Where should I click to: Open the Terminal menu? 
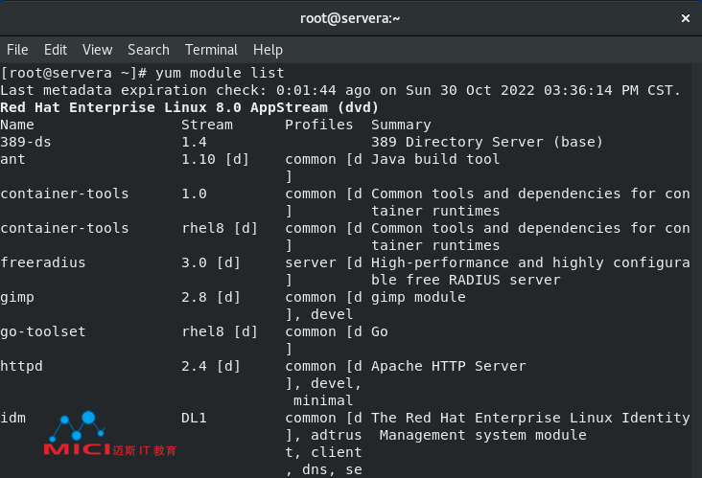pyautogui.click(x=211, y=50)
